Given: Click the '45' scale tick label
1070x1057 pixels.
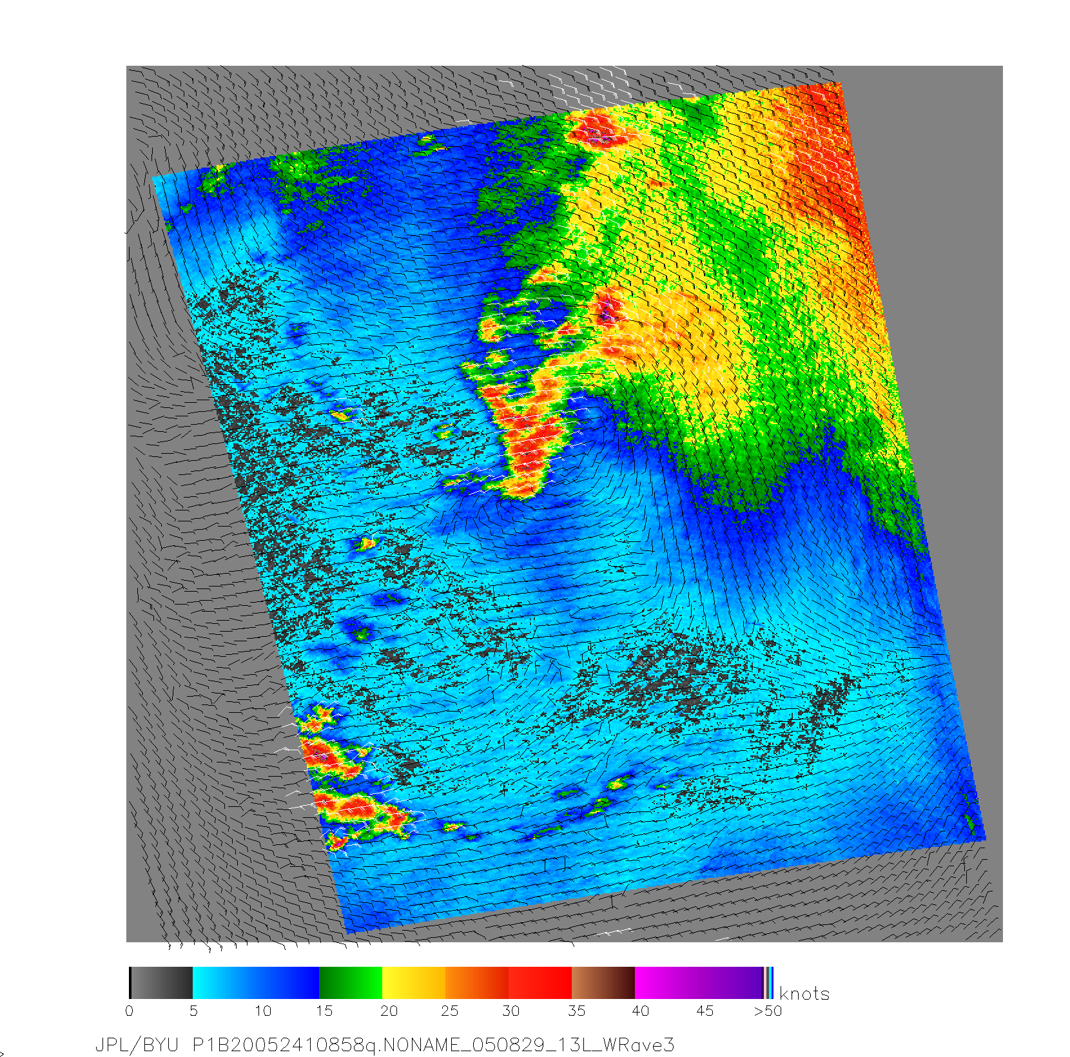Looking at the screenshot, I should (705, 1011).
